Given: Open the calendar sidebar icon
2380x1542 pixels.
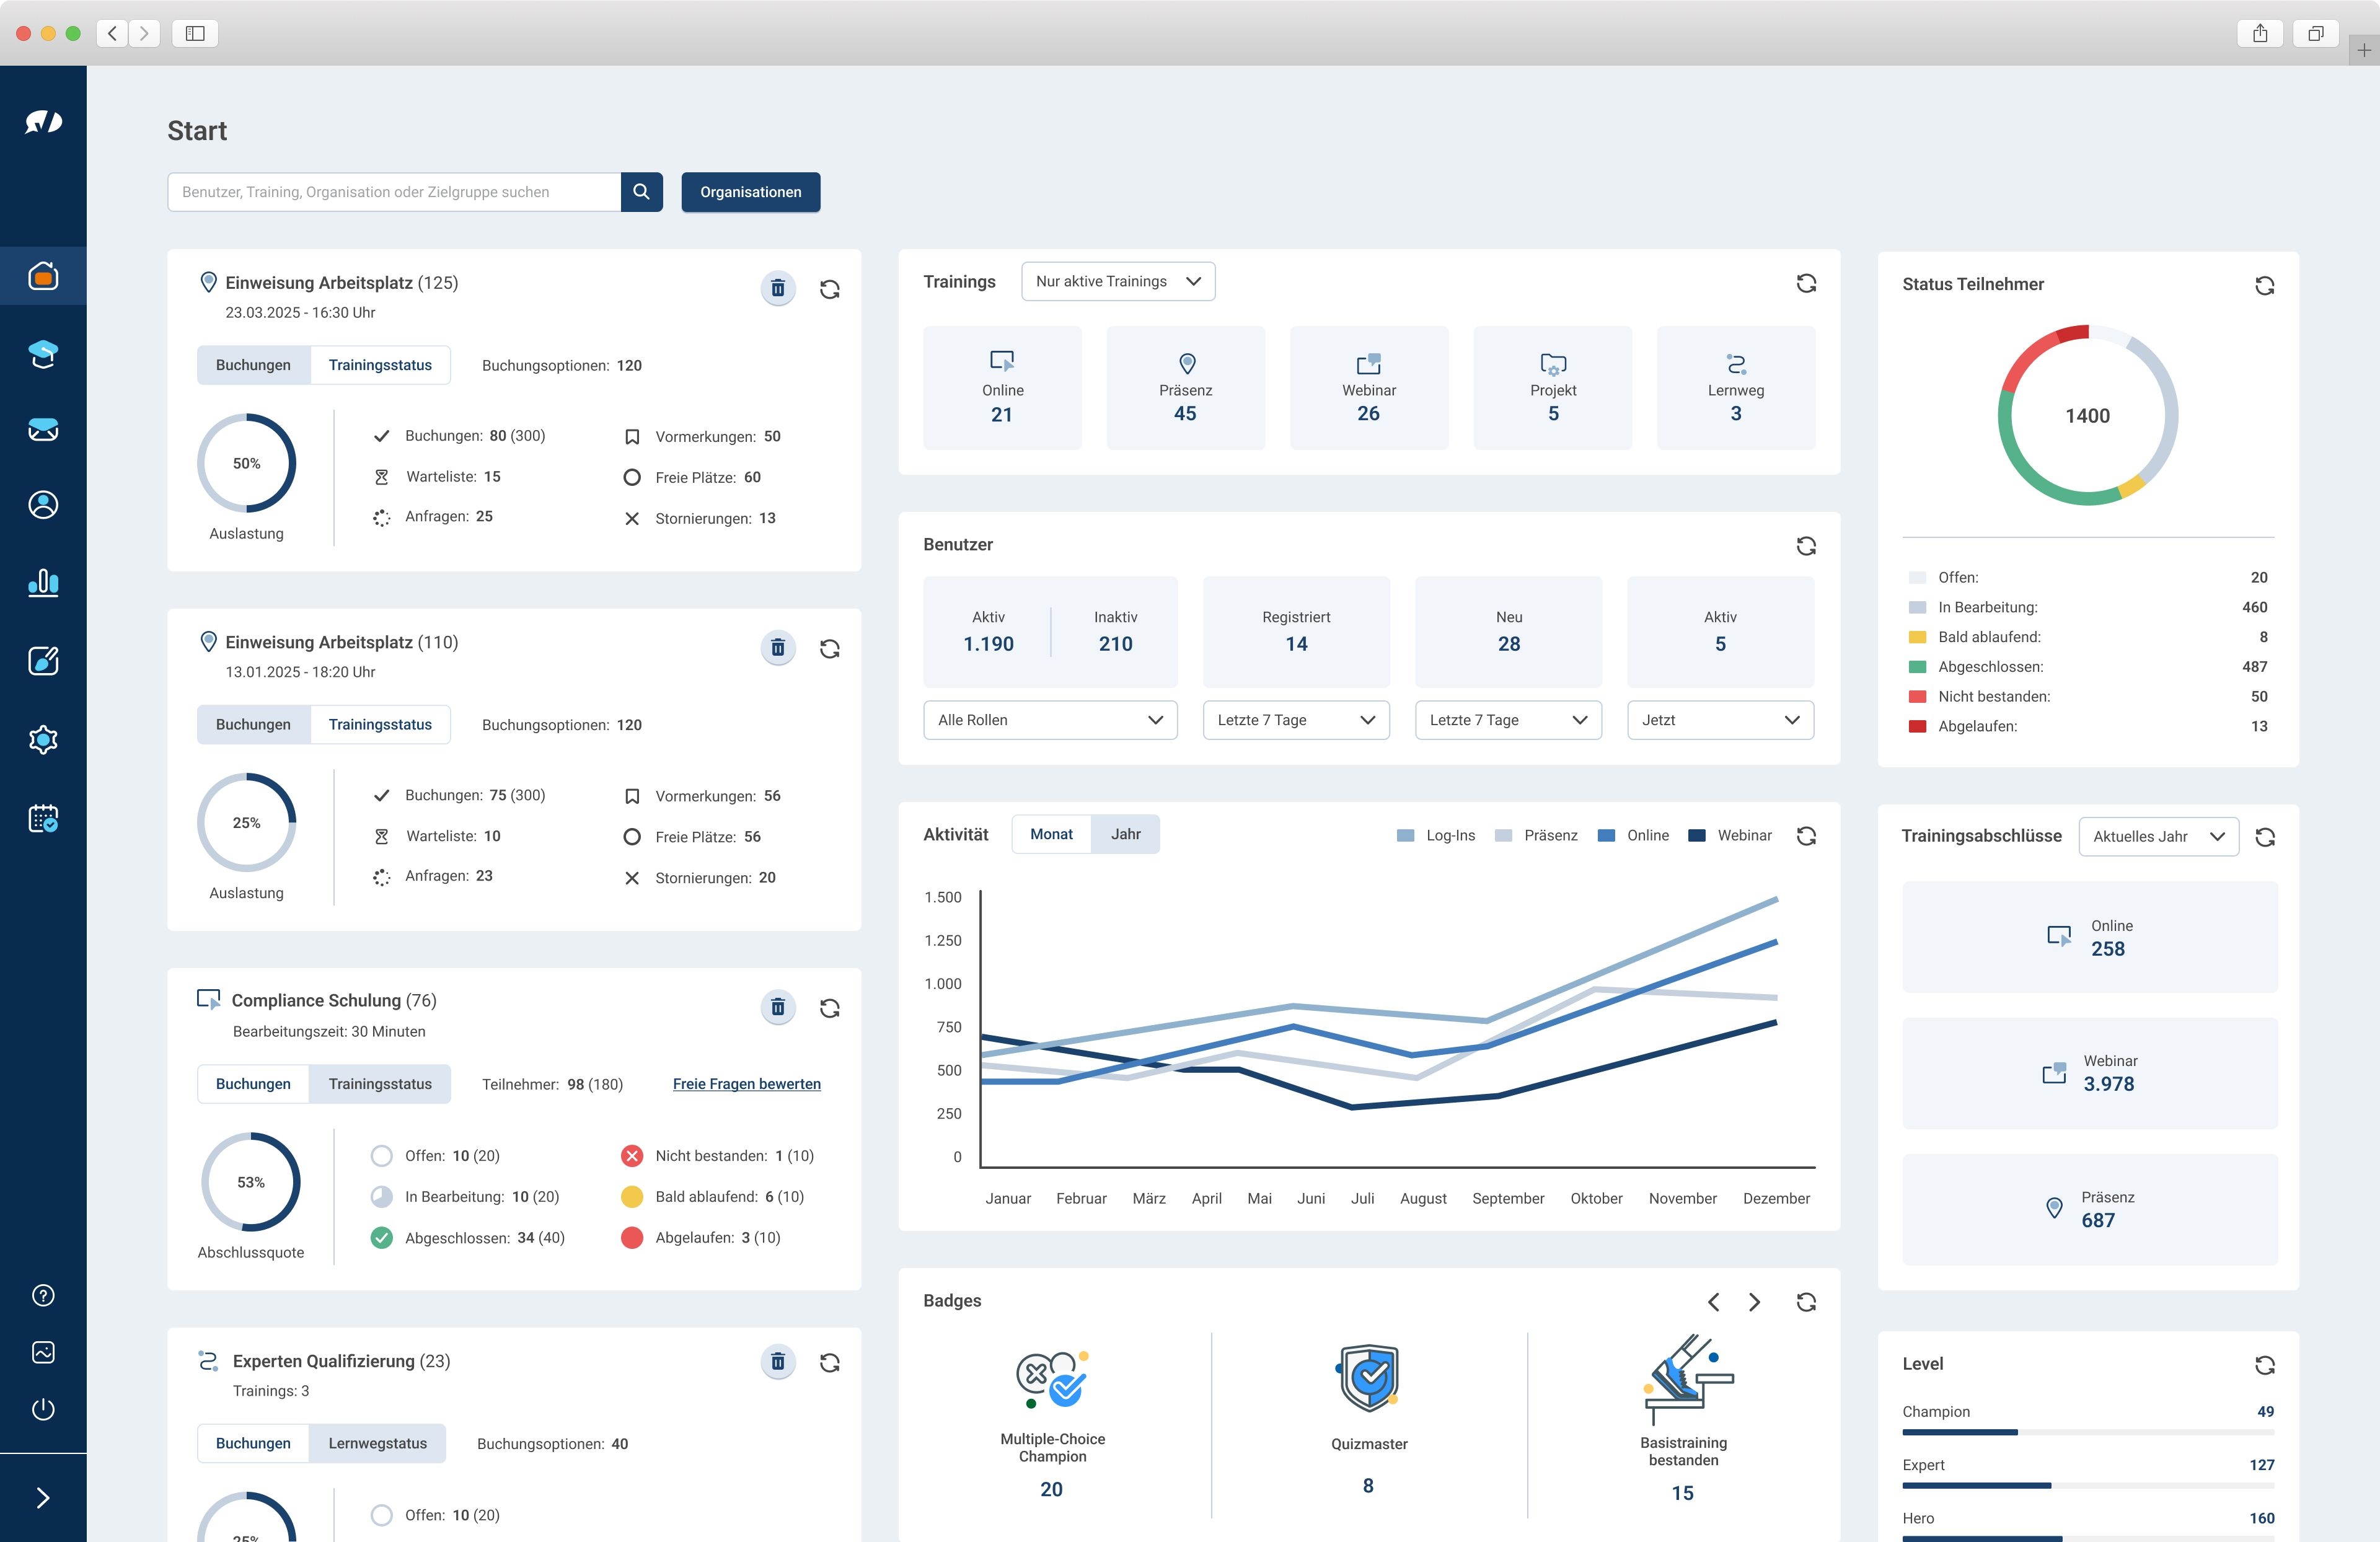Looking at the screenshot, I should click(43, 819).
